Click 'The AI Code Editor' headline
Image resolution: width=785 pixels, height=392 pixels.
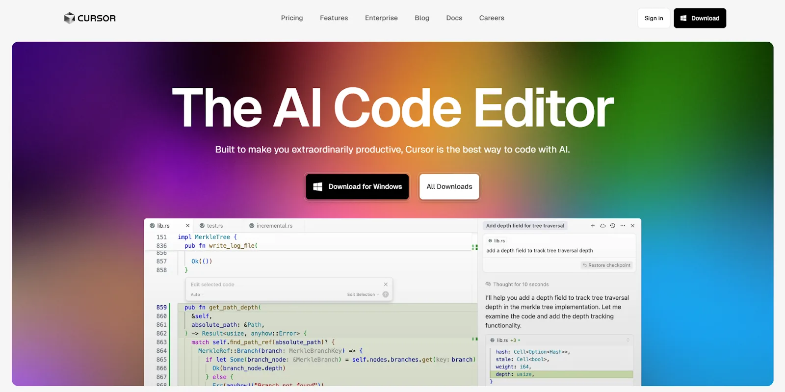tap(392, 108)
